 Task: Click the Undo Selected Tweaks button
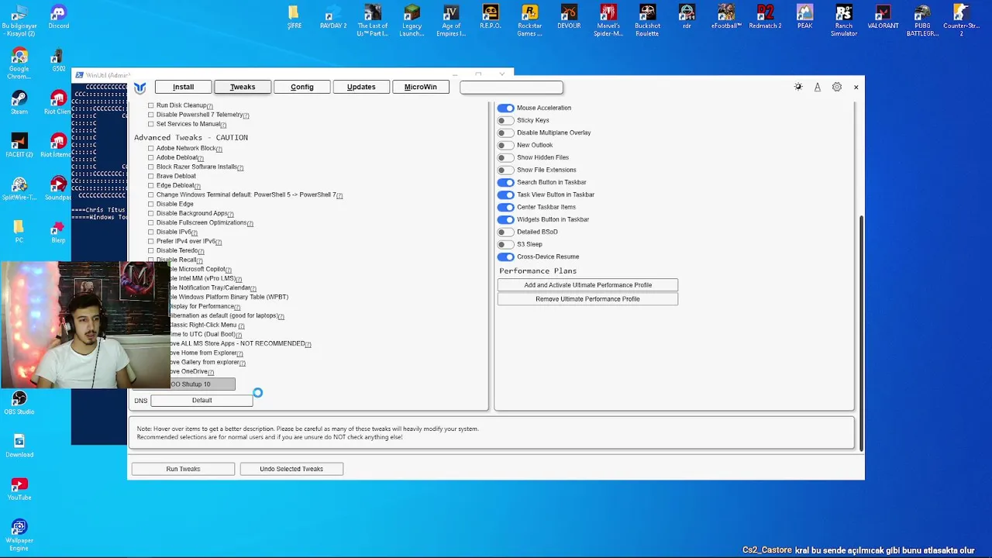point(291,469)
